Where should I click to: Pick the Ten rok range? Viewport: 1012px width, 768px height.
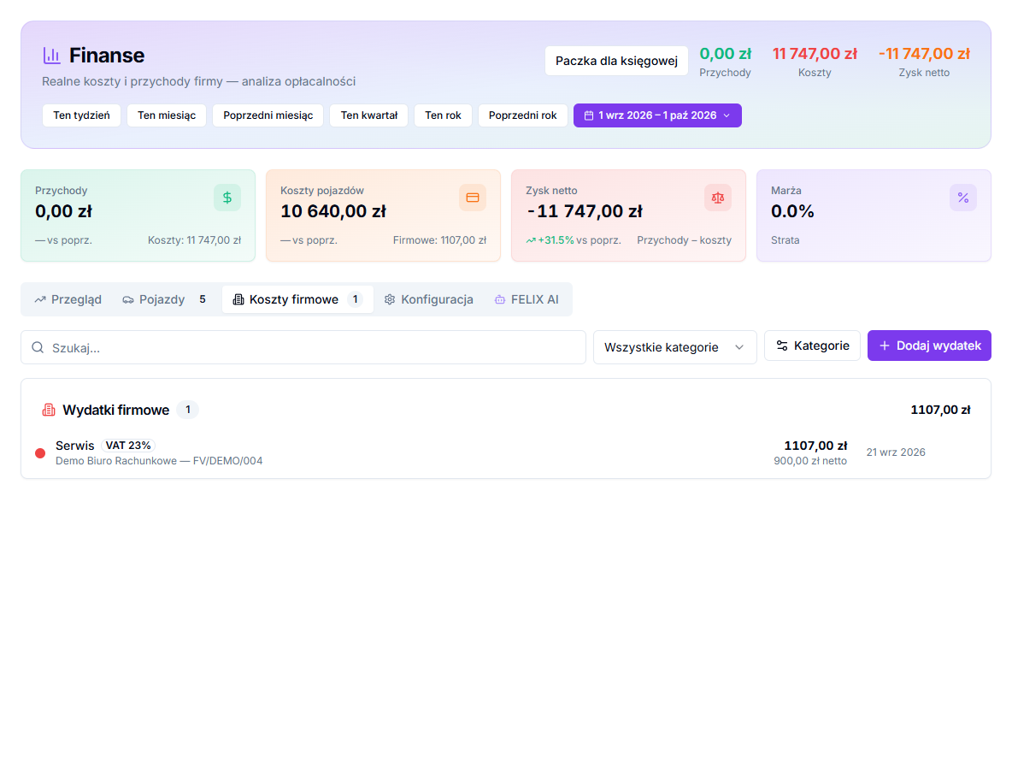(443, 115)
